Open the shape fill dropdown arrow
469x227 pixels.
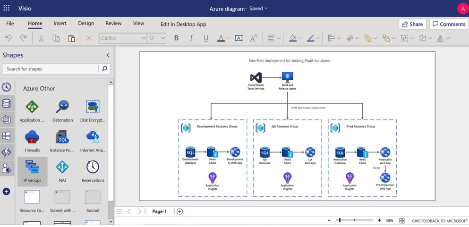[x=300, y=38]
